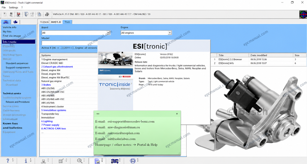
Task: Click the stepper arrows next to truck icon
Action: click(x=120, y=160)
